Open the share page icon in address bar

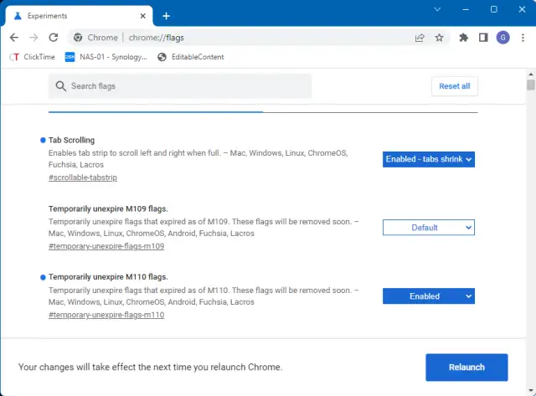pyautogui.click(x=420, y=38)
